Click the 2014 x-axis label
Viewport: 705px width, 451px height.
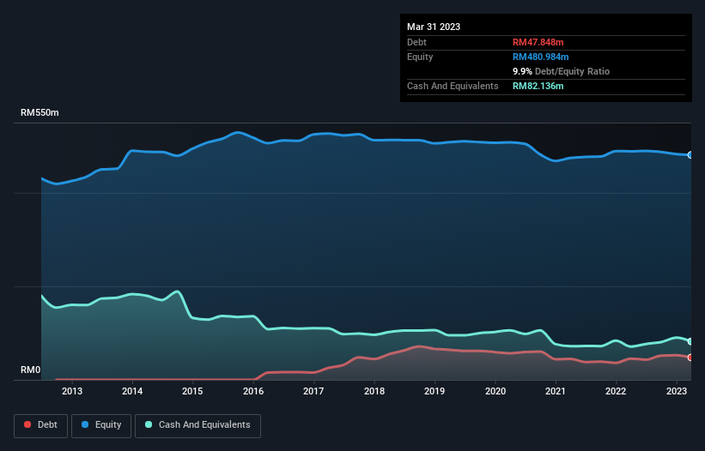coord(132,391)
